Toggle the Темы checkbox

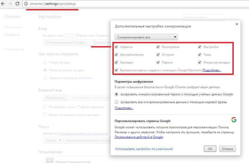(200, 55)
